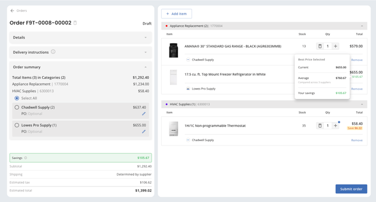Open the refrigerator product thumbnail
Image resolution: width=376 pixels, height=202 pixels.
pyautogui.click(x=173, y=77)
